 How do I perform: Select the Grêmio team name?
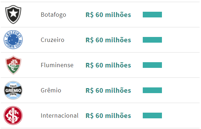[51, 90]
